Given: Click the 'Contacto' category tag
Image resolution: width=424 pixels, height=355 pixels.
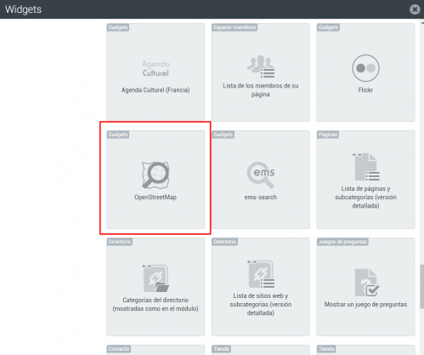Looking at the screenshot, I should [x=119, y=349].
